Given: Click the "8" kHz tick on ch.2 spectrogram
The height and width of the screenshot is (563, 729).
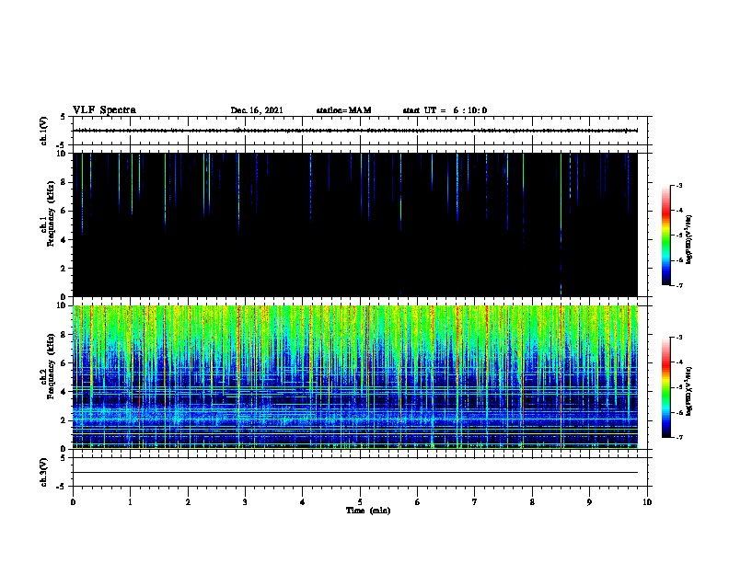Looking at the screenshot, I should tap(64, 335).
